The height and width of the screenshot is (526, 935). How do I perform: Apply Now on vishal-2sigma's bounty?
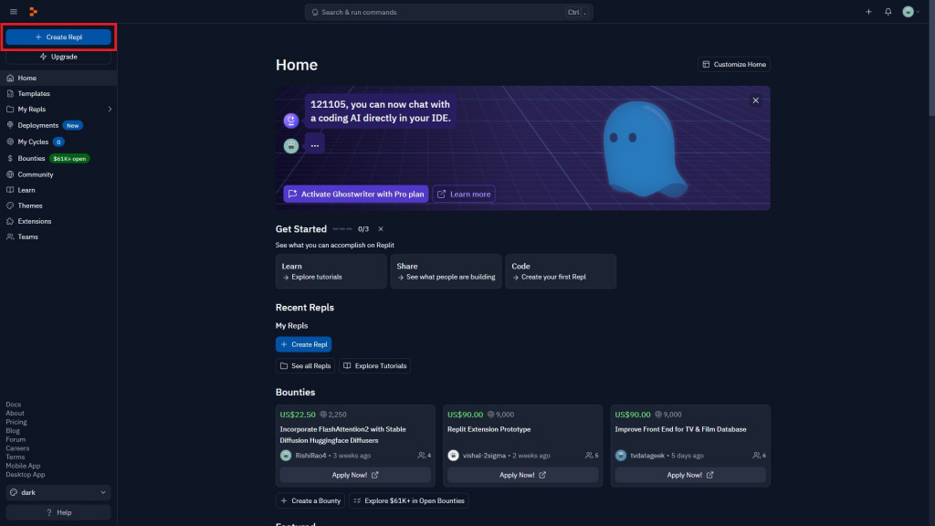[x=523, y=475]
